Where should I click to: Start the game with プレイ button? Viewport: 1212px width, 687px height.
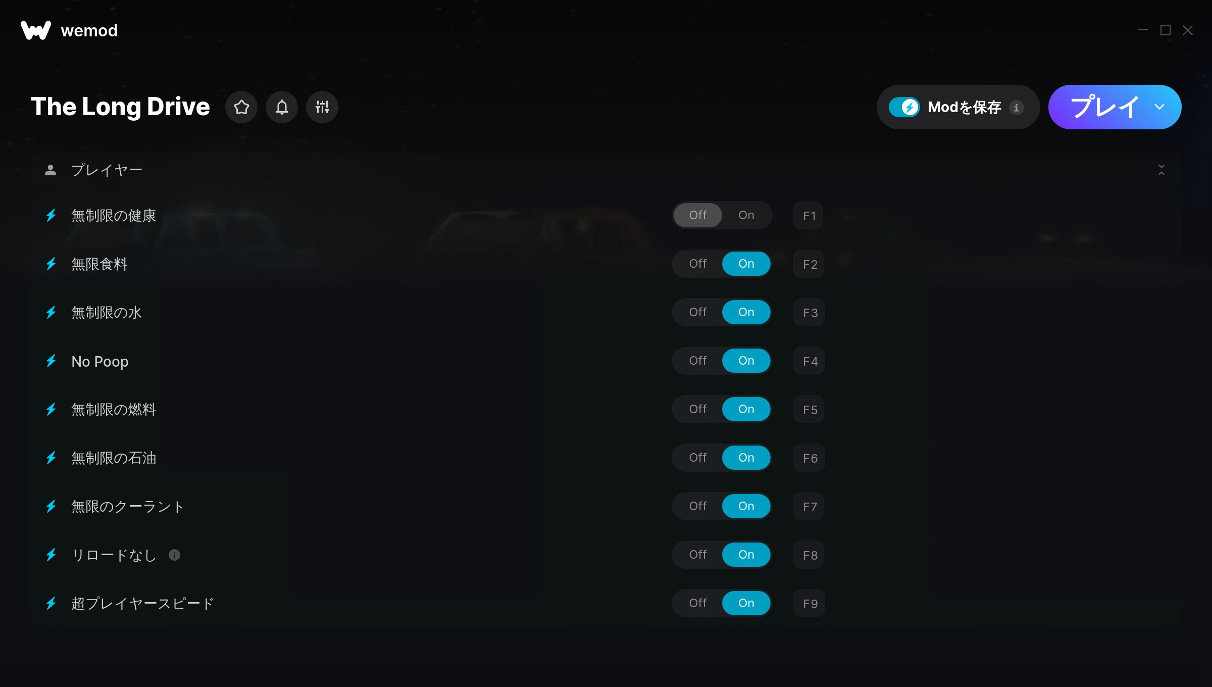1105,107
